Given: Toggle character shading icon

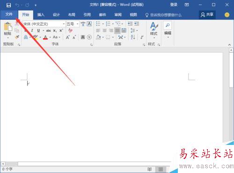Looking at the screenshot, I should [83, 37].
